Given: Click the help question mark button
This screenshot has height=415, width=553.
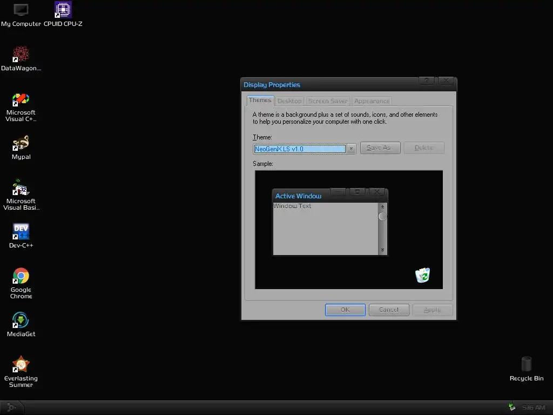Looking at the screenshot, I should 427,81.
